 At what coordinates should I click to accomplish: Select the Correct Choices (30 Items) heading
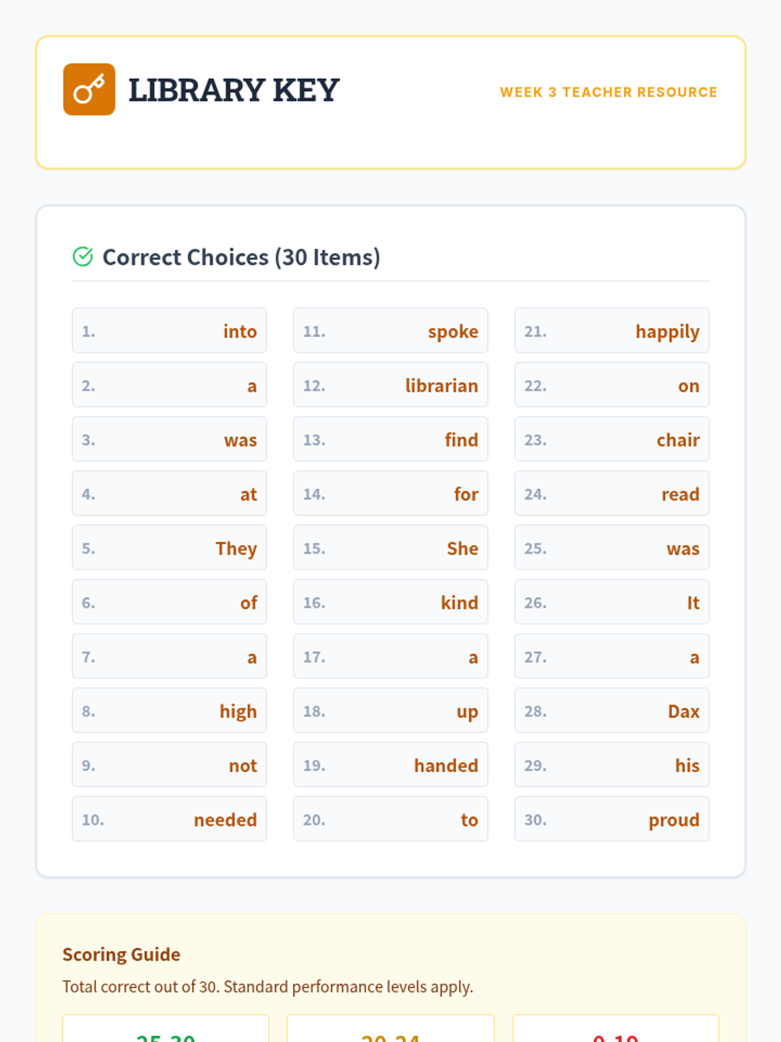click(241, 257)
